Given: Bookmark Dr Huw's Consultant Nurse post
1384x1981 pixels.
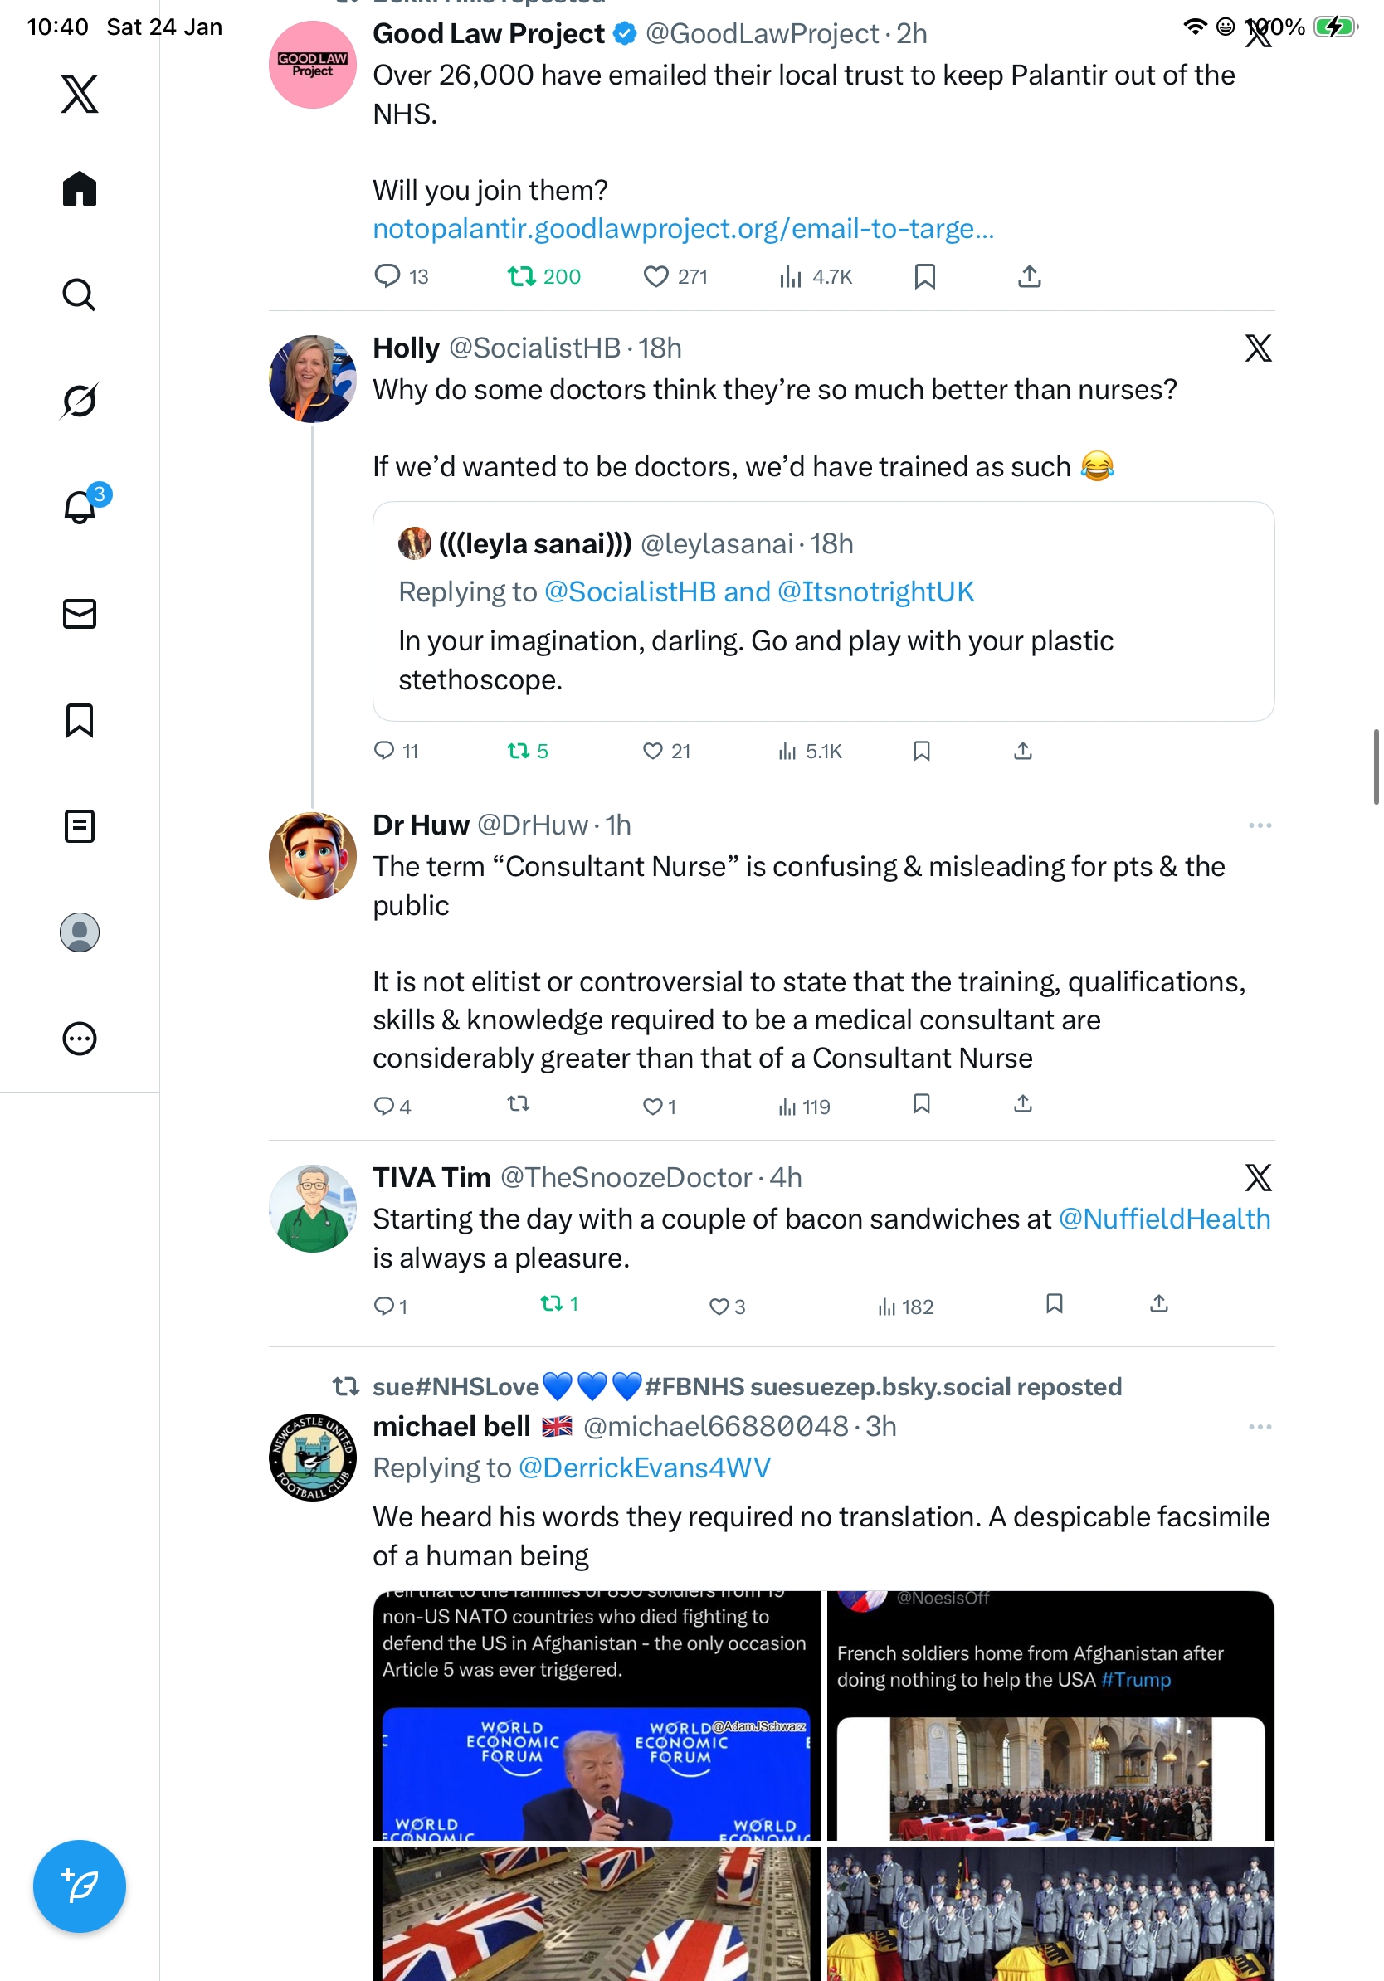Looking at the screenshot, I should click(922, 1104).
